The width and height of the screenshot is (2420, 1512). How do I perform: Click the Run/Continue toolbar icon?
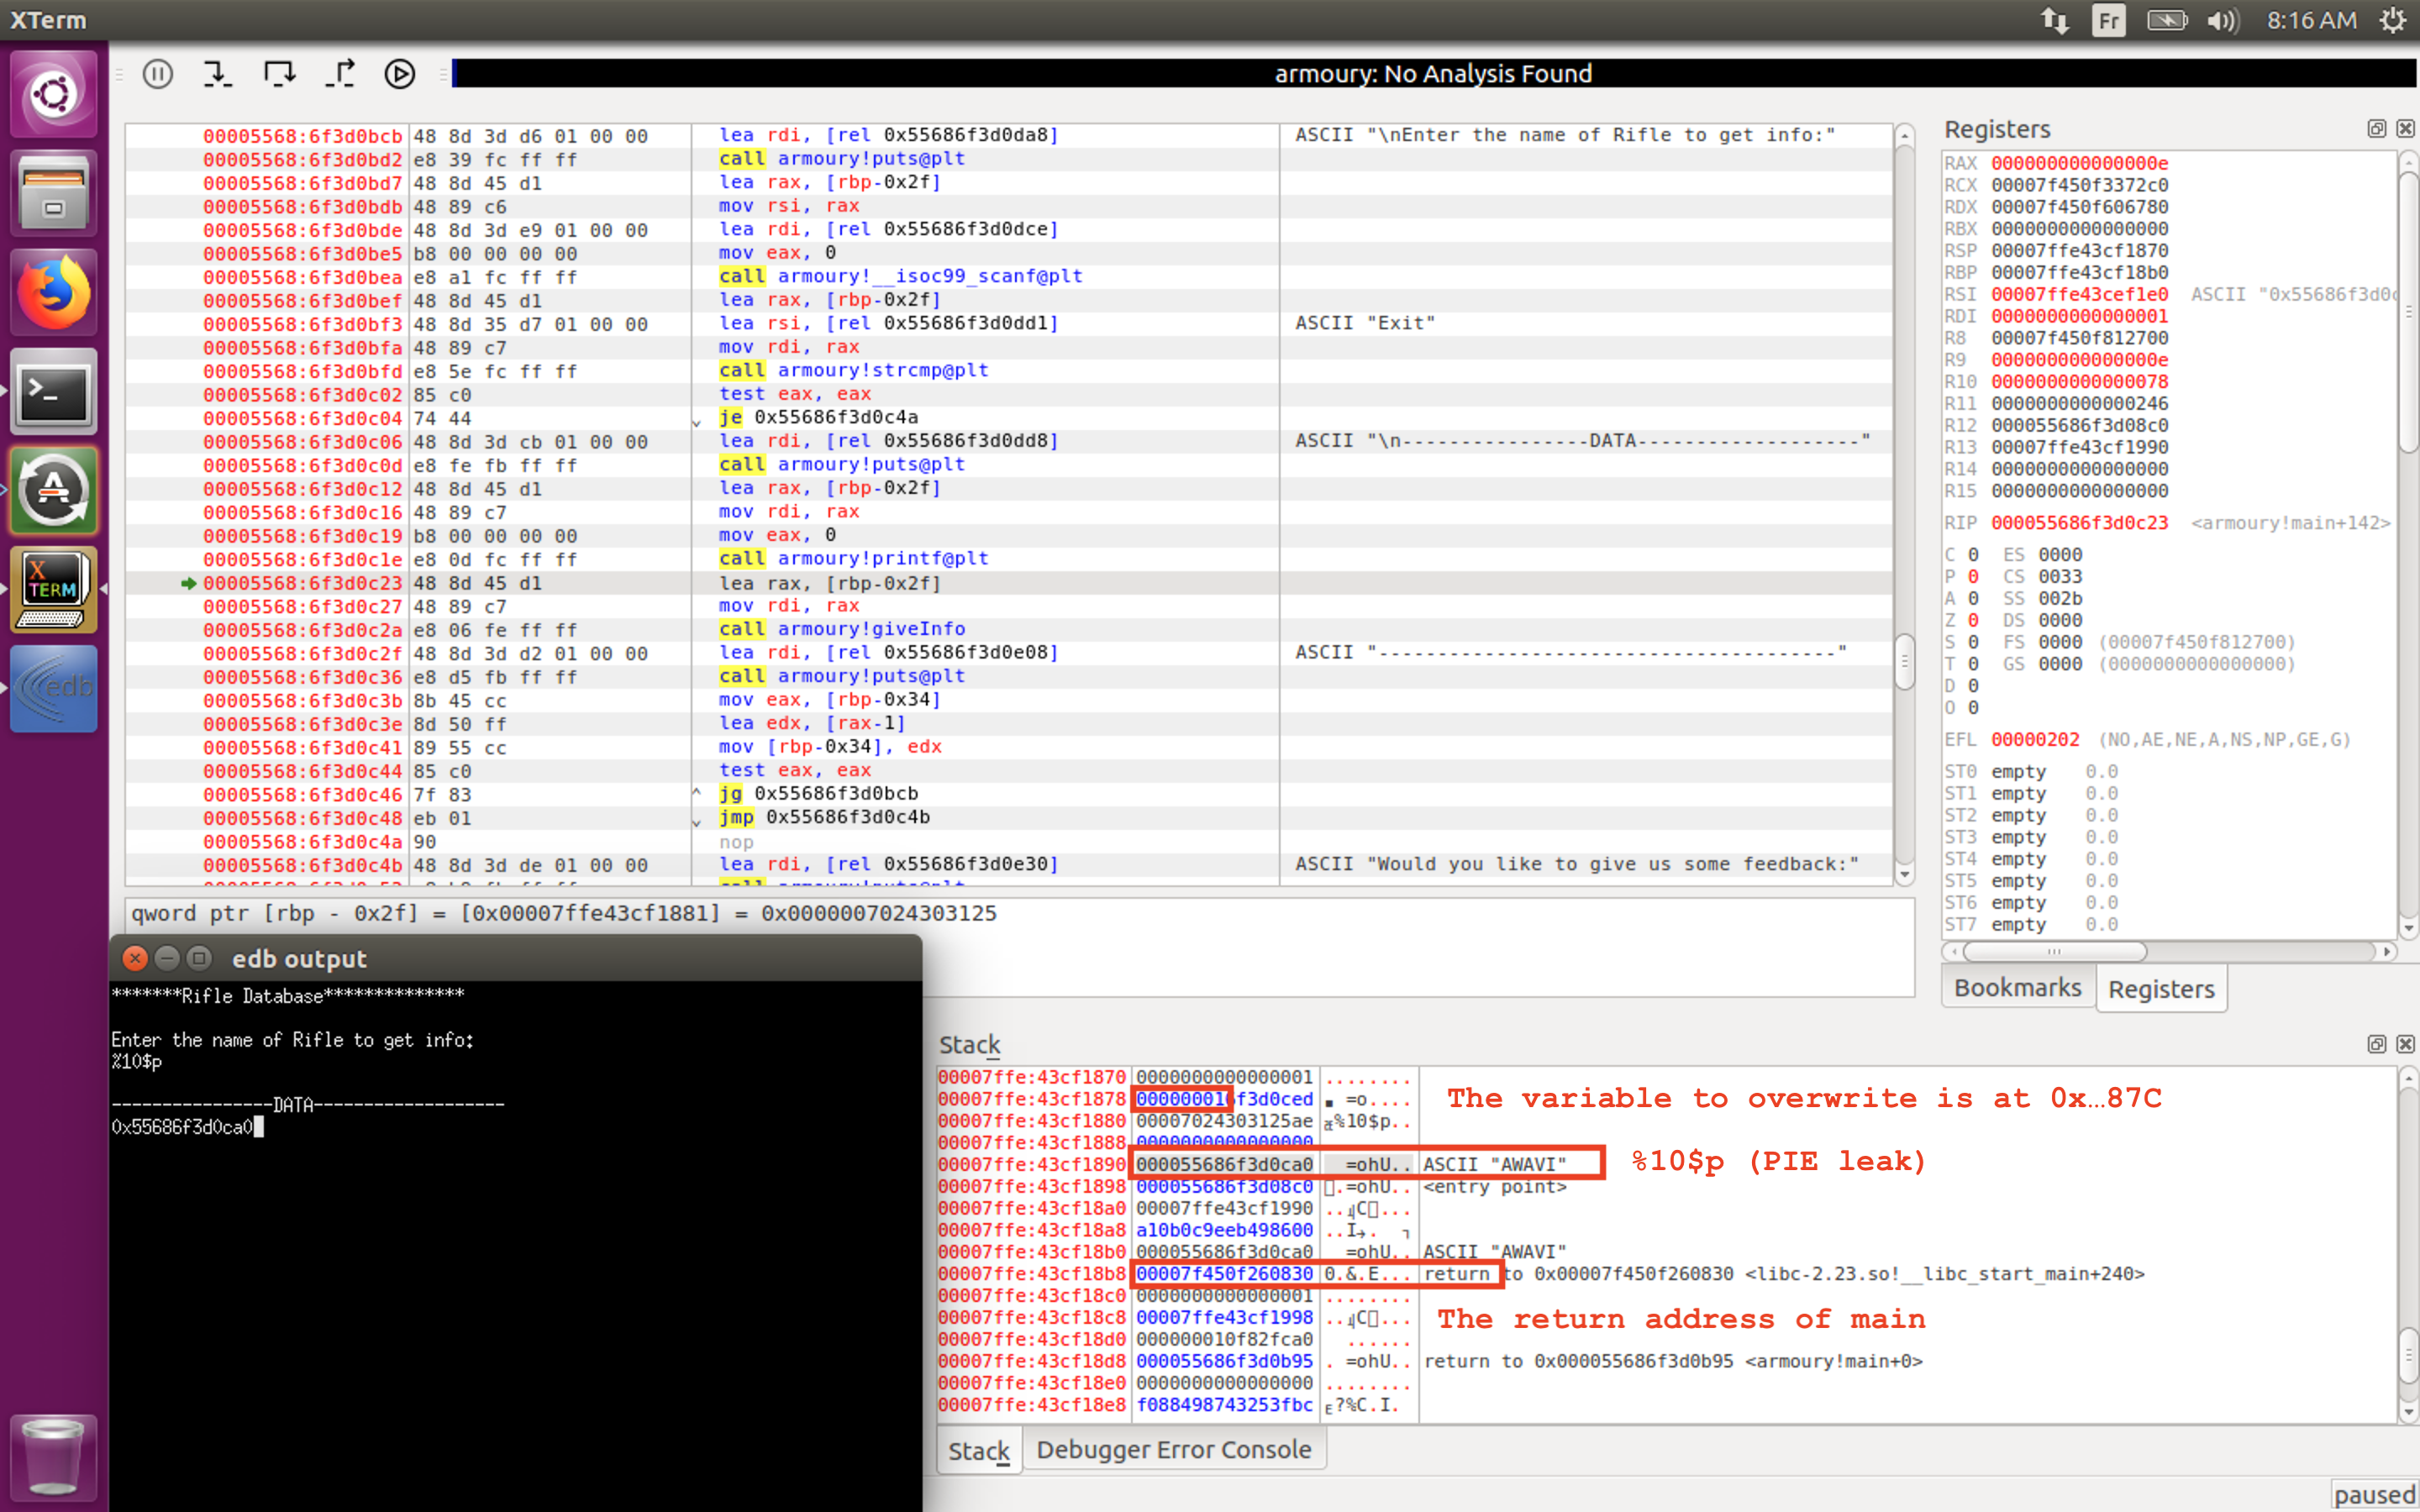400,74
